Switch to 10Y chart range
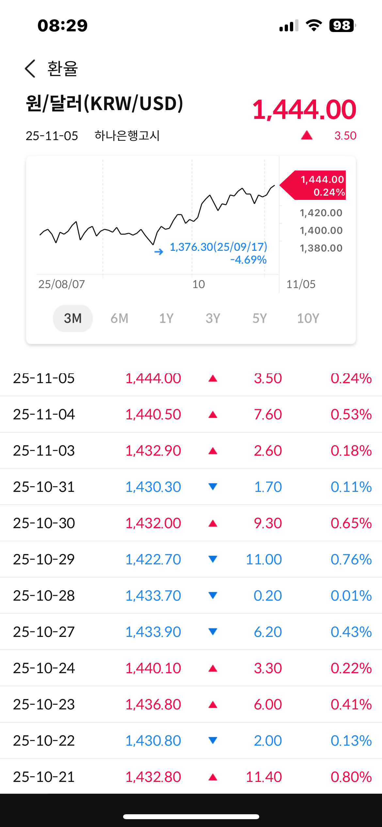 pyautogui.click(x=308, y=318)
